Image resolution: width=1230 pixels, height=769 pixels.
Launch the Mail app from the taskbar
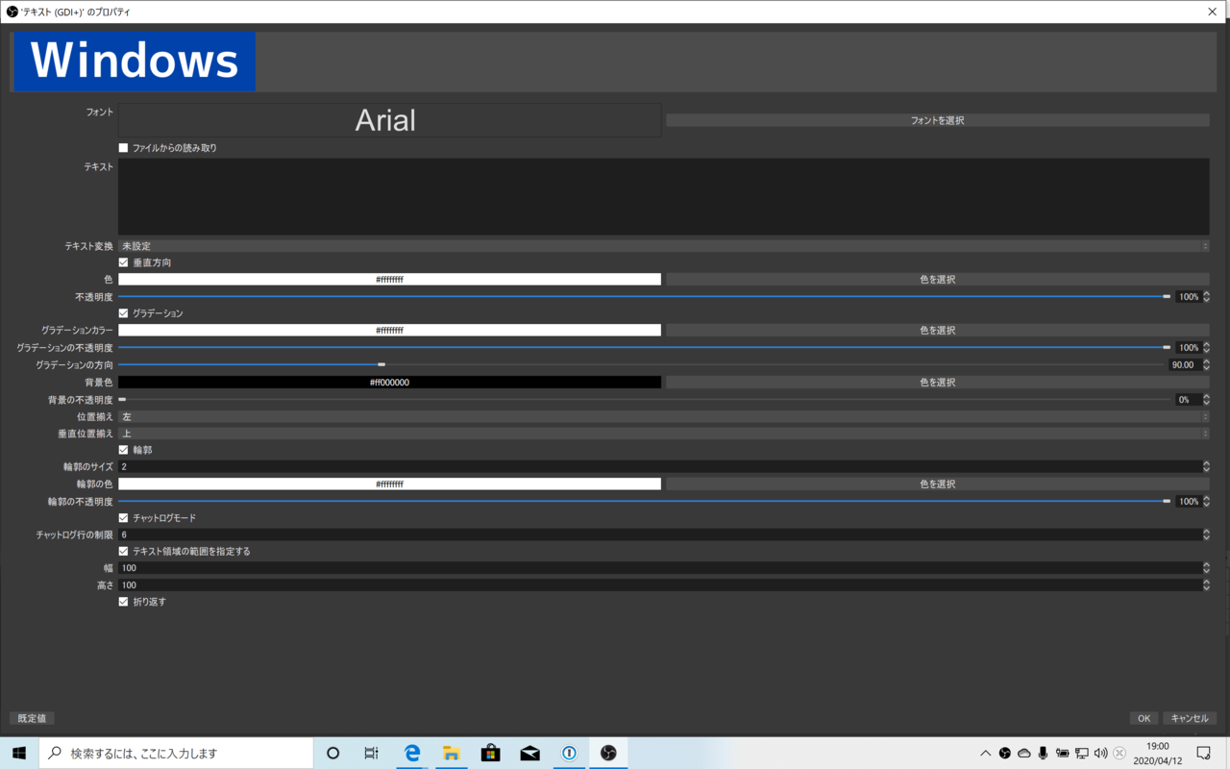click(529, 754)
